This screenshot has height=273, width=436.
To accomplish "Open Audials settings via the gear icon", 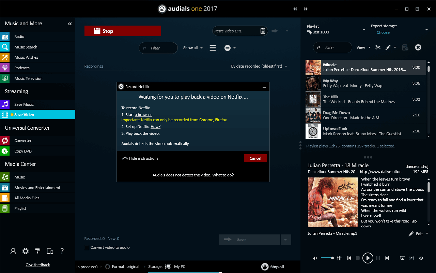I will tap(25, 251).
